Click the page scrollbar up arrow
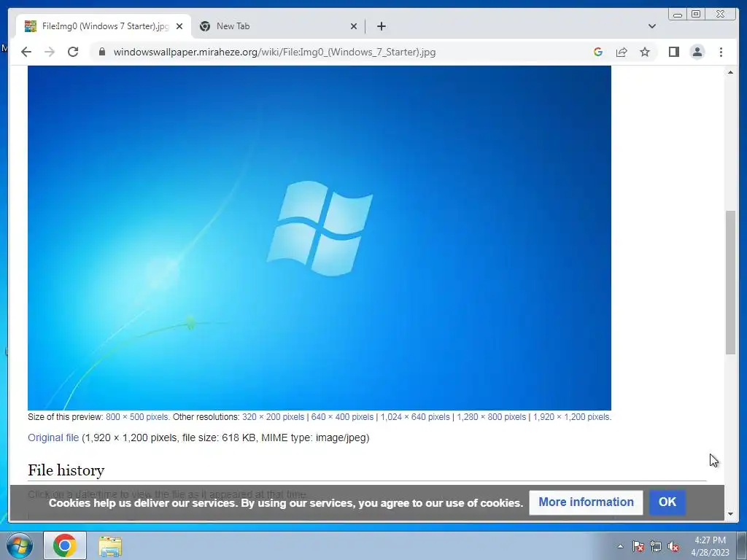Viewport: 747px width, 560px height. (x=731, y=72)
